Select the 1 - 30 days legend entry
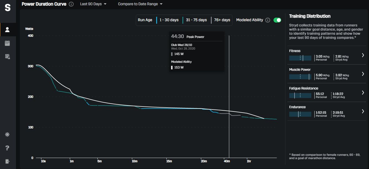The width and height of the screenshot is (369, 169). 168,20
